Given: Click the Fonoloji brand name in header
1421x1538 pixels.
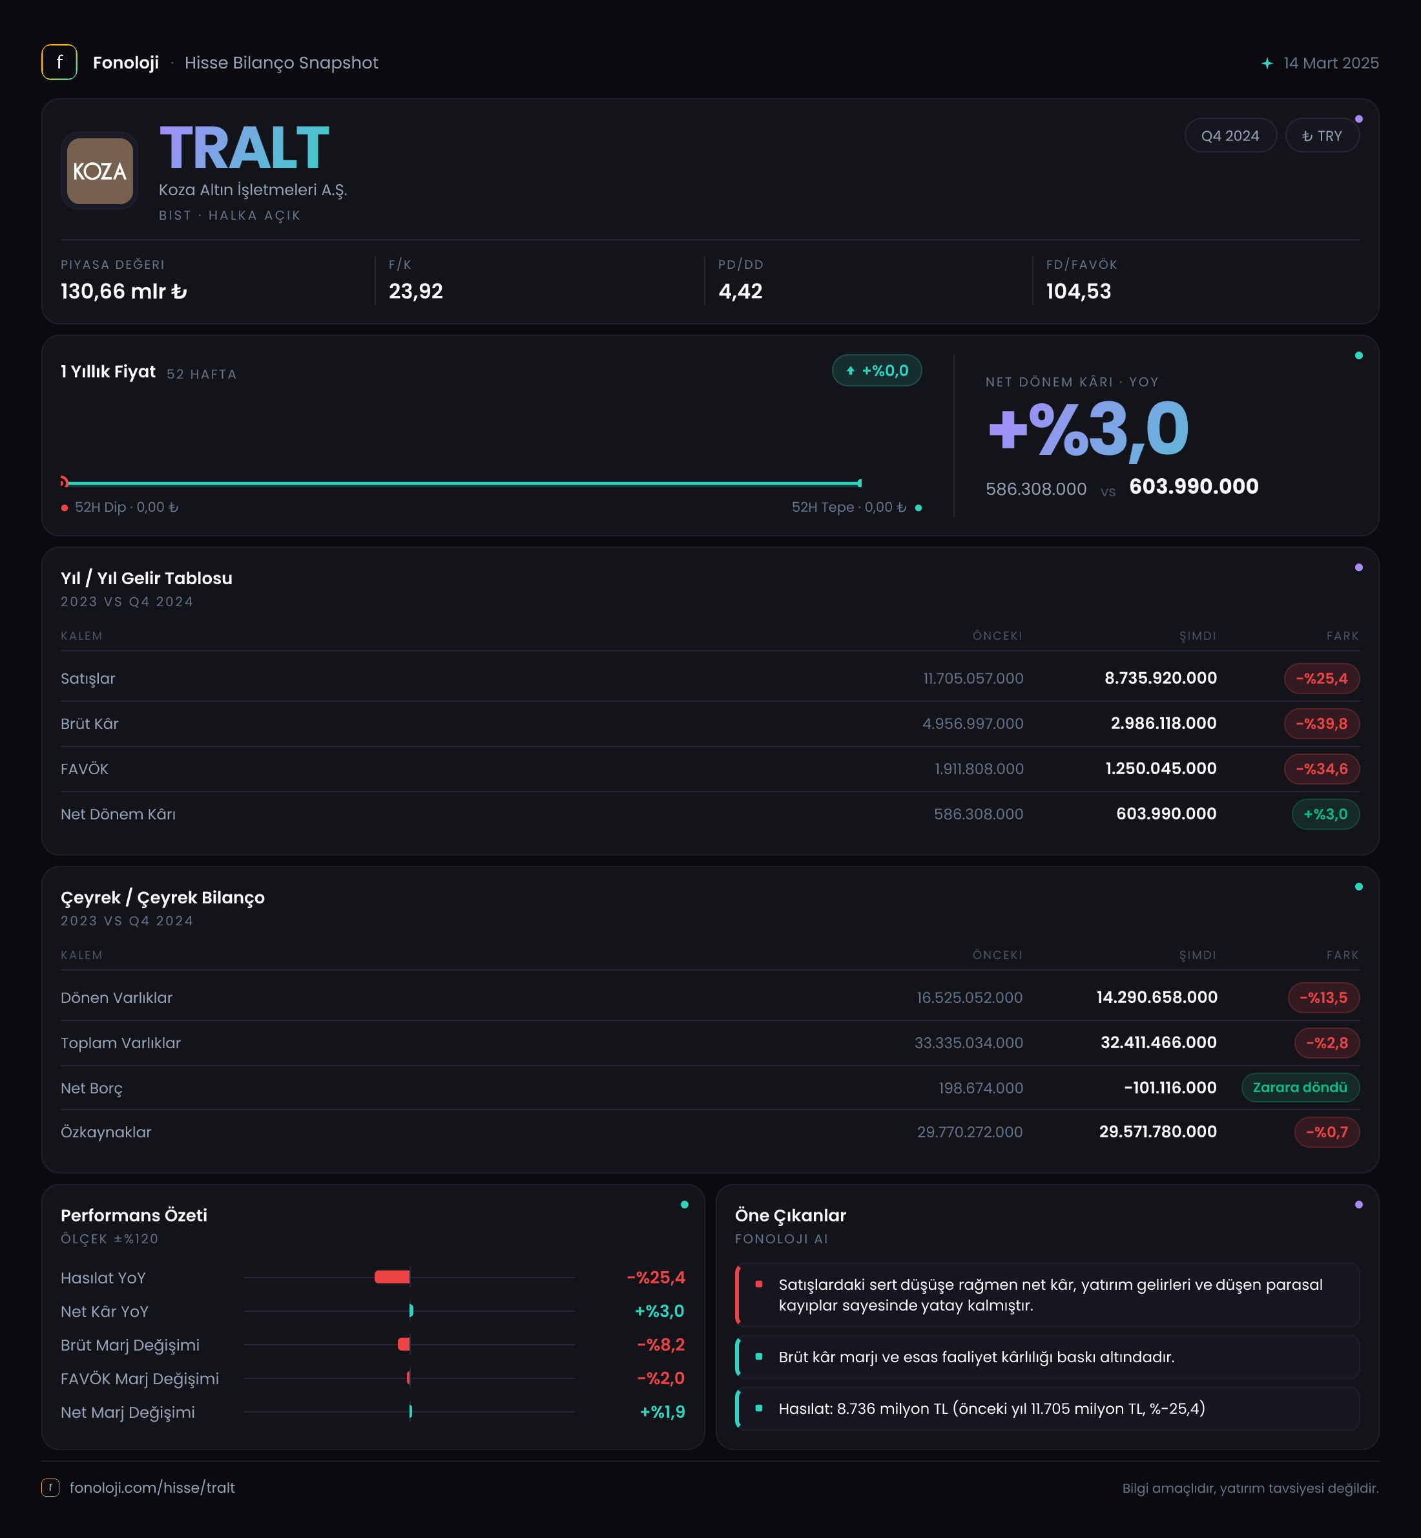Looking at the screenshot, I should [x=125, y=63].
